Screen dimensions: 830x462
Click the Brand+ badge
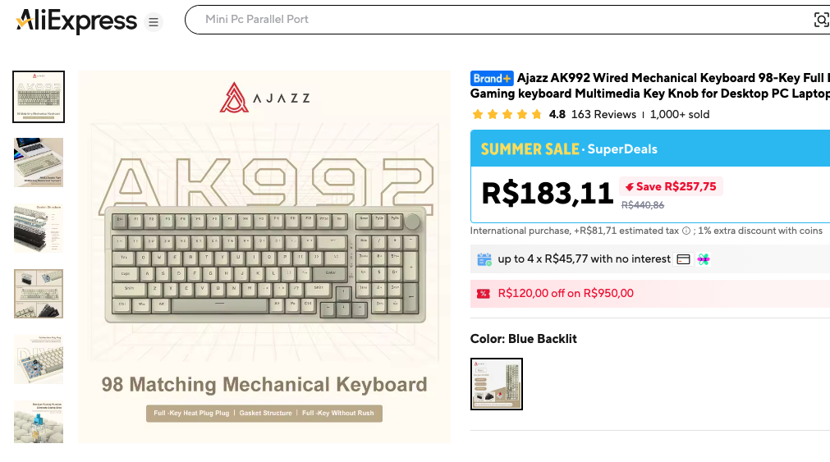tap(492, 79)
